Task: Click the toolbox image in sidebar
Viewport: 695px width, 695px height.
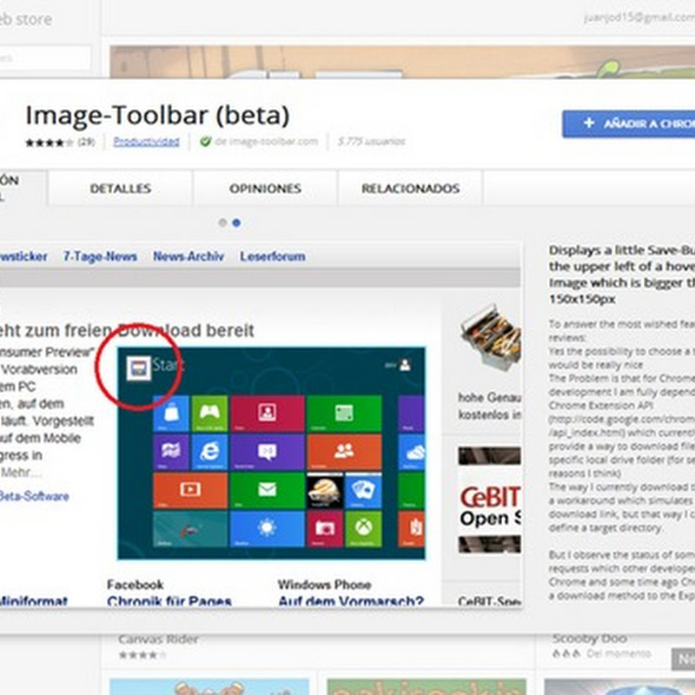Action: pos(490,336)
